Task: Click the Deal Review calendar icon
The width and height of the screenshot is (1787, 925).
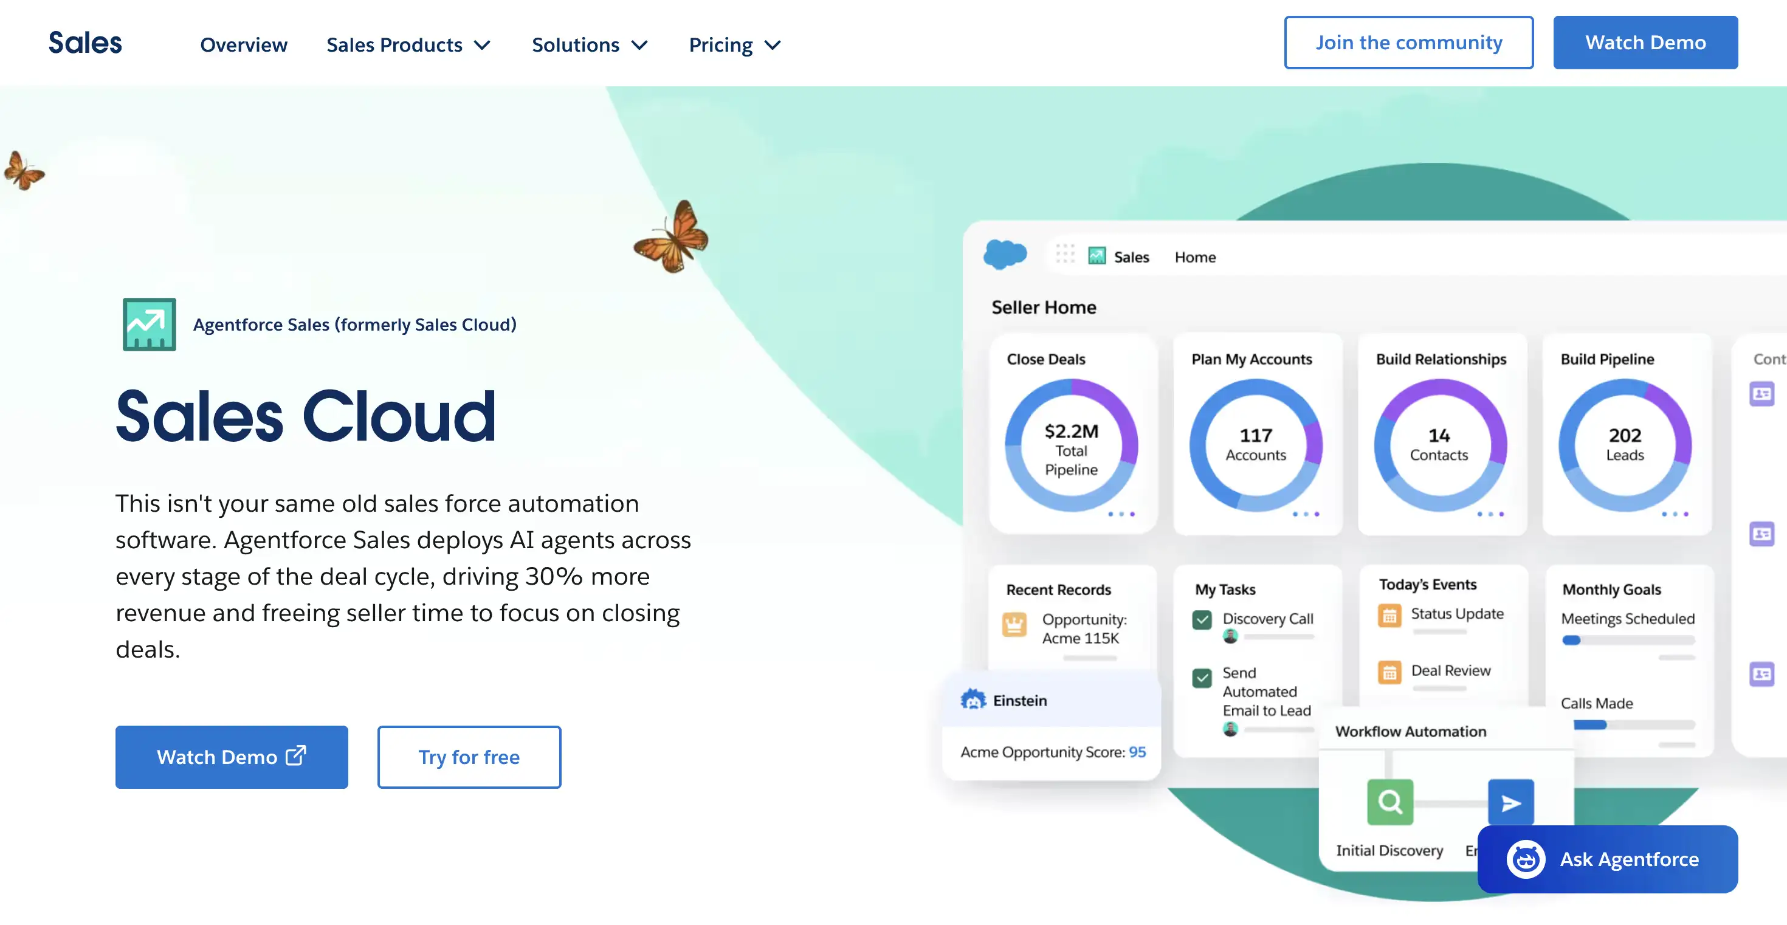Action: click(1389, 673)
